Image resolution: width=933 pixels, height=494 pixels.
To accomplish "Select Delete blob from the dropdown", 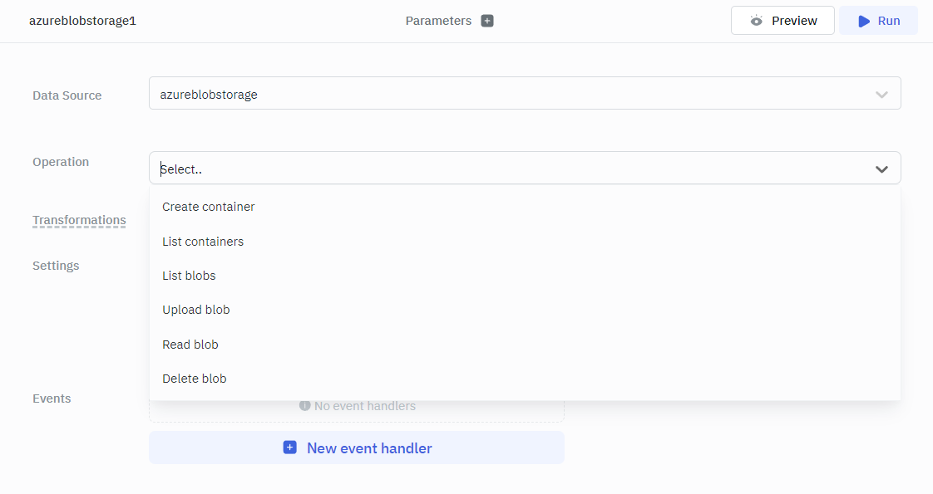I will [x=195, y=379].
